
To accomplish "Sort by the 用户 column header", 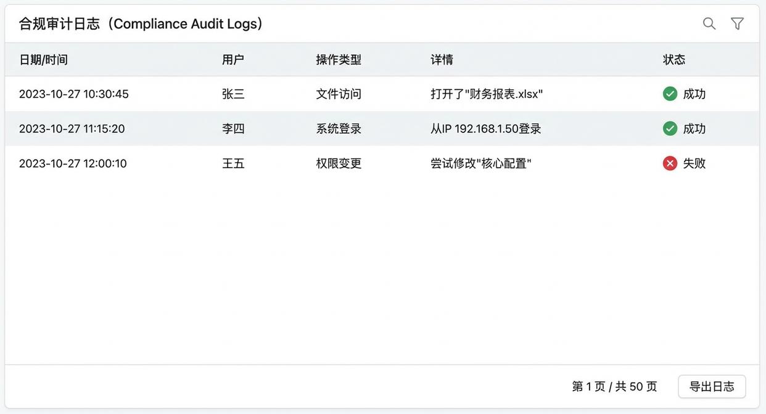I will (233, 59).
